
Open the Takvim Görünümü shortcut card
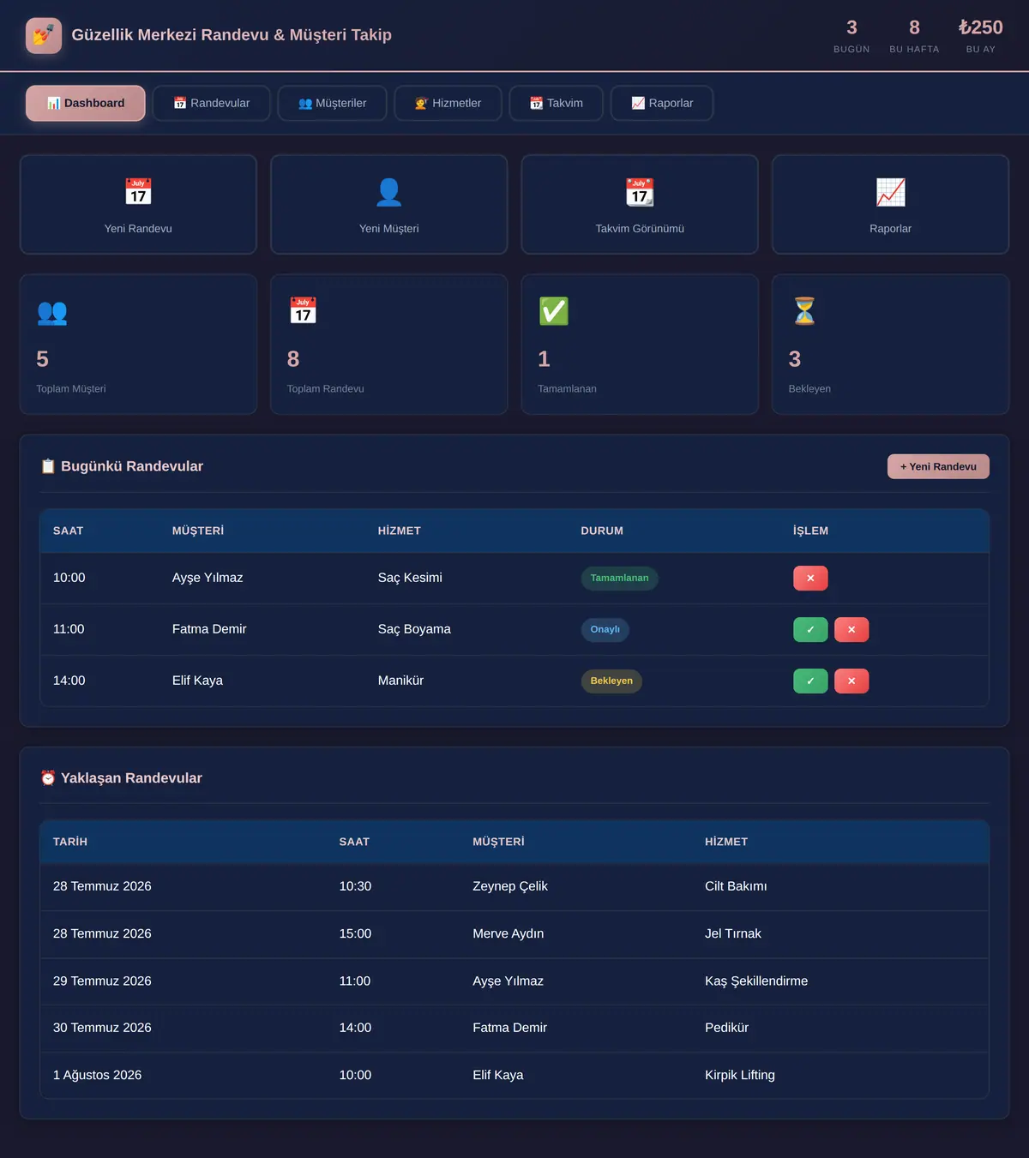640,205
